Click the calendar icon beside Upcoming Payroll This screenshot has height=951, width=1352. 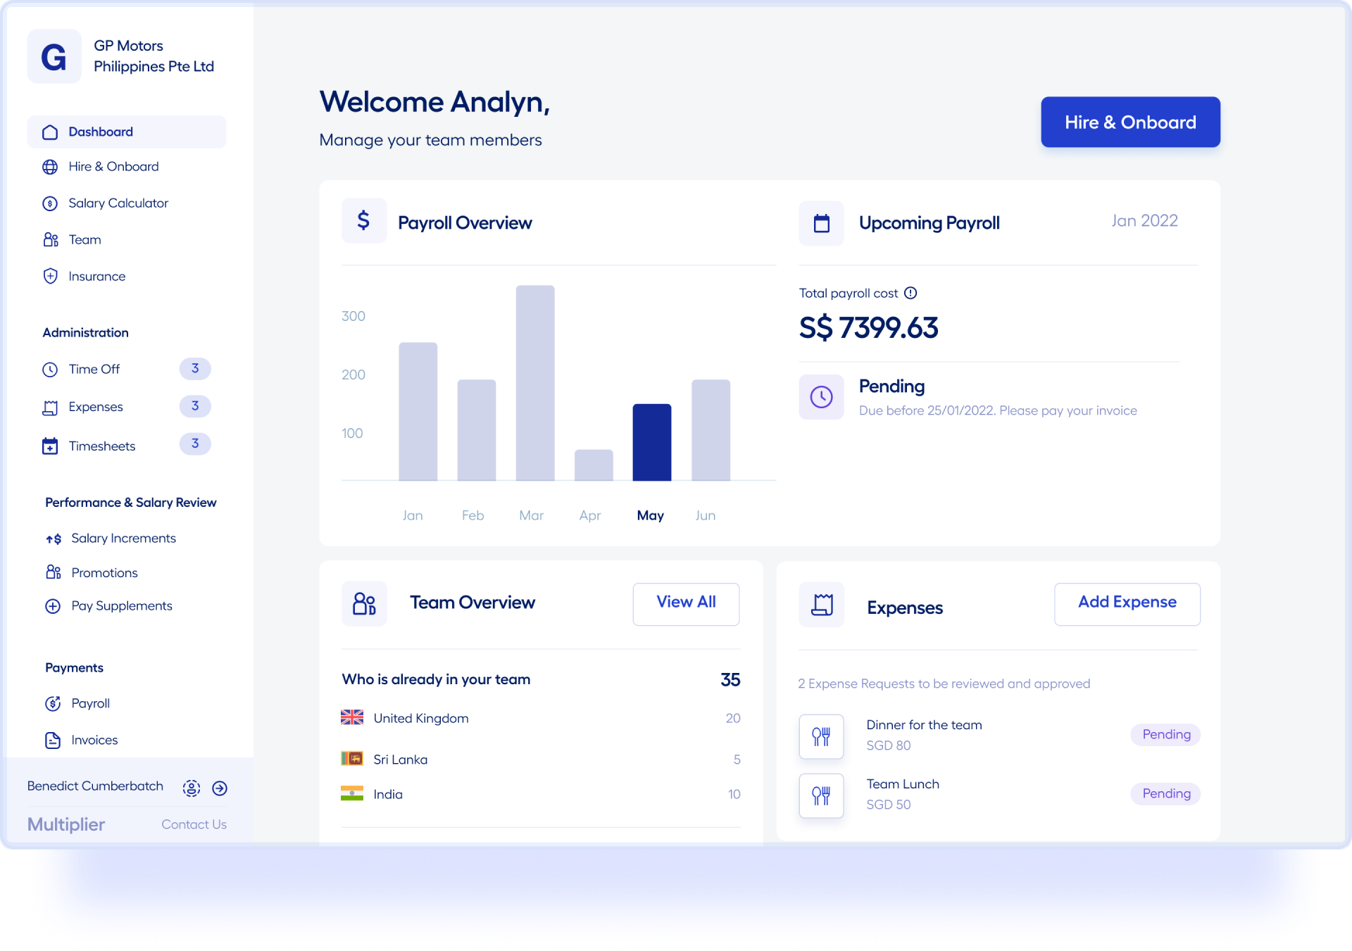(x=821, y=223)
